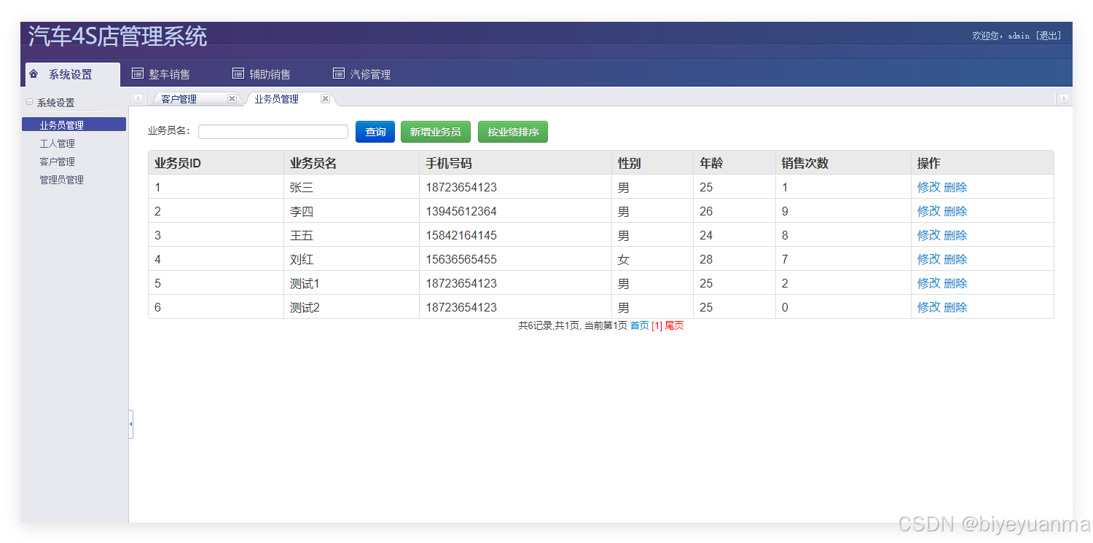Click the 查询 search button
Screen dimensions: 1093x543
pyautogui.click(x=375, y=132)
